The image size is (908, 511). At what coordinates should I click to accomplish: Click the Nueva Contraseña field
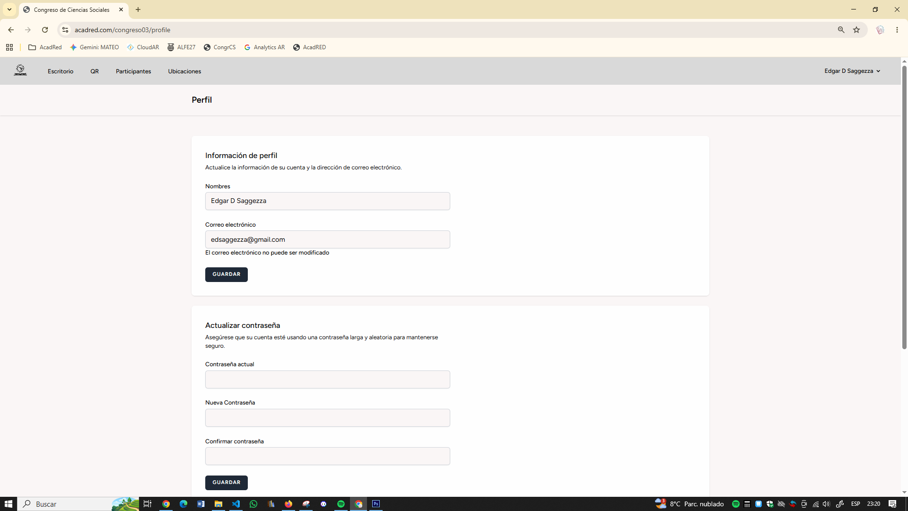[328, 418]
